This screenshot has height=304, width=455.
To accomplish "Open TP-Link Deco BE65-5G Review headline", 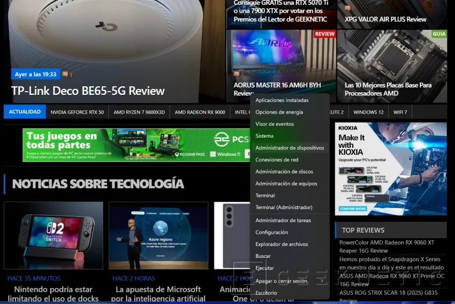I will point(88,91).
